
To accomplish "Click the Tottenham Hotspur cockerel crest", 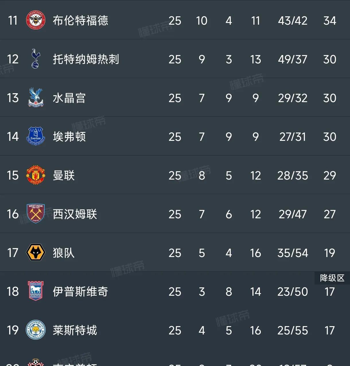I will [x=36, y=59].
